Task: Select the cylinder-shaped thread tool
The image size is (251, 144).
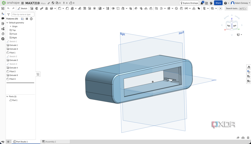Action: pyautogui.click(x=94, y=8)
